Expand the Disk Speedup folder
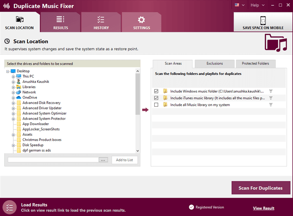Image resolution: width=293 pixels, height=216 pixels. coord(13,145)
